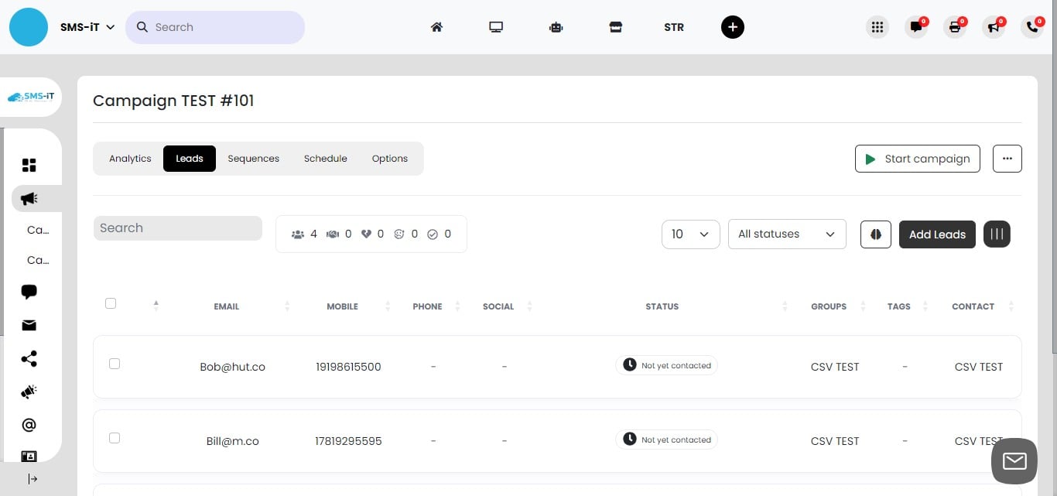
Task: Expand the SMS-iT workspace switcher dropdown
Action: [x=87, y=26]
